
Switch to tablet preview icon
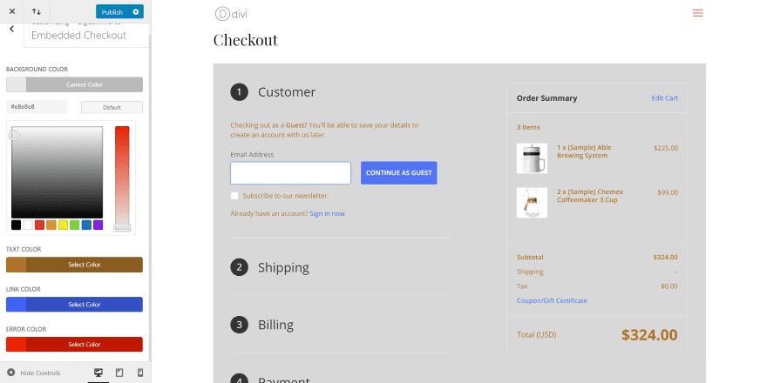119,373
